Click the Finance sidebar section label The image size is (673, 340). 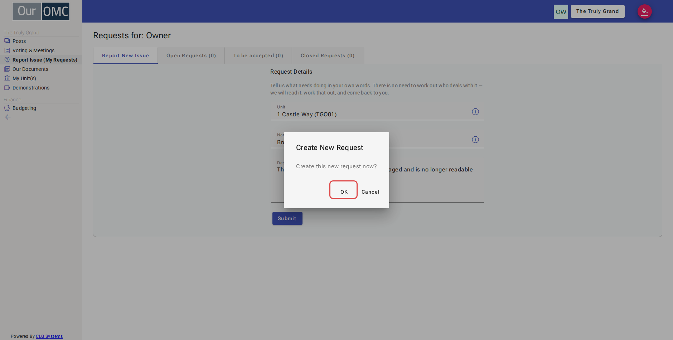pos(13,99)
